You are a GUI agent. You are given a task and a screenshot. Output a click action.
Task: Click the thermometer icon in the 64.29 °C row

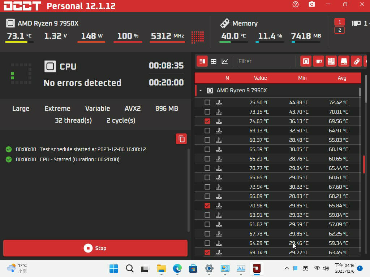(x=219, y=243)
